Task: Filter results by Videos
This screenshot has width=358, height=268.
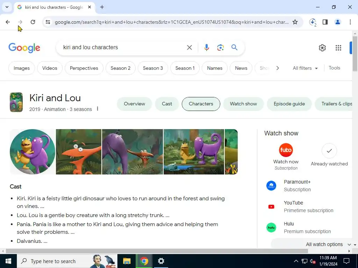Action: click(50, 68)
